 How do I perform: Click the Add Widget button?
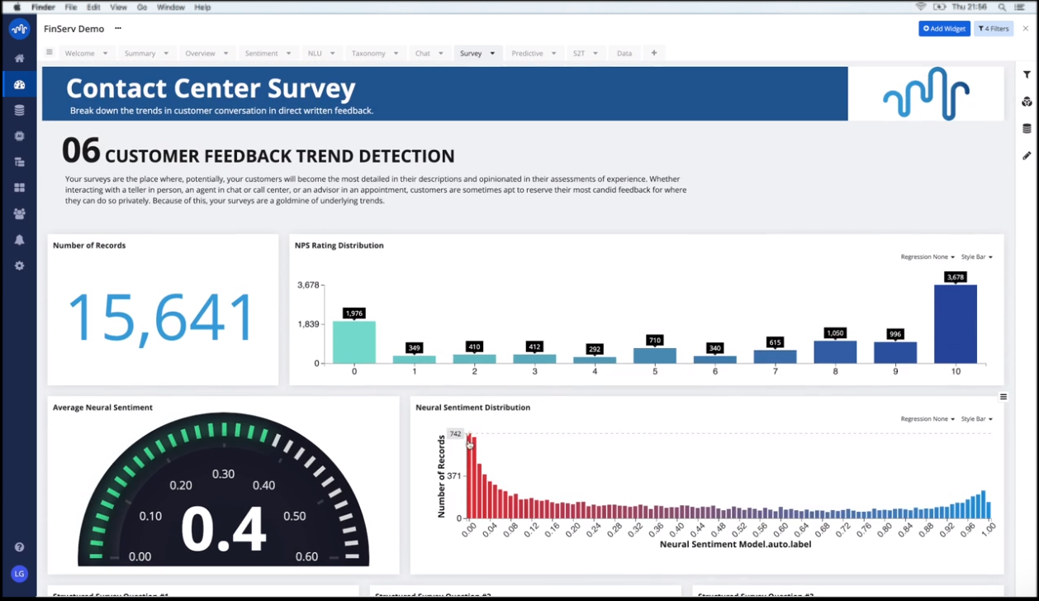pyautogui.click(x=943, y=28)
